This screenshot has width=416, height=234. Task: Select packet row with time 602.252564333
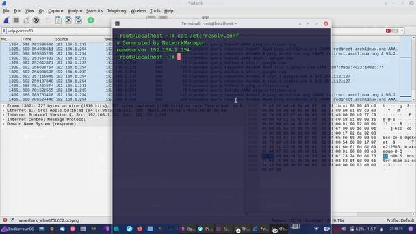tap(56, 58)
